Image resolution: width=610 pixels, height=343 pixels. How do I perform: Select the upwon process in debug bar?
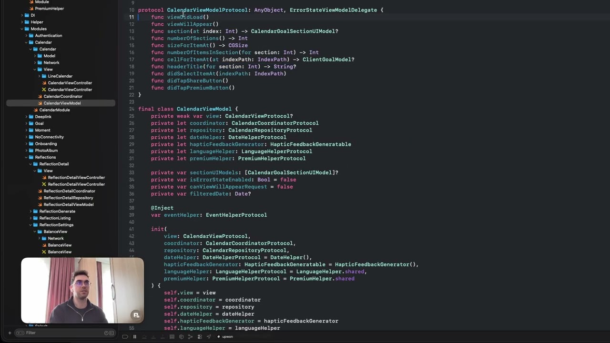click(224, 337)
